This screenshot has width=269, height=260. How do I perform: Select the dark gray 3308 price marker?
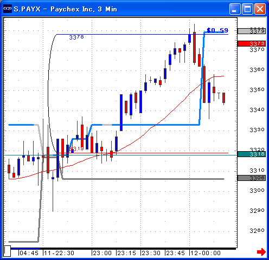(x=252, y=178)
